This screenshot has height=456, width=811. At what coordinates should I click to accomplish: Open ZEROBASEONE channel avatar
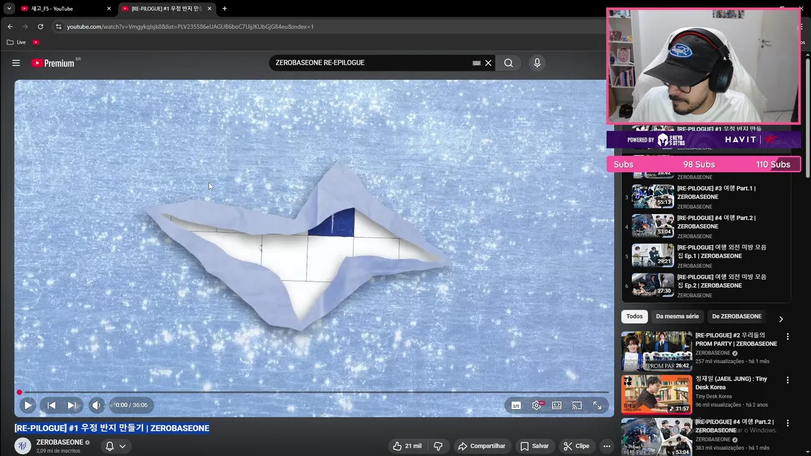point(23,446)
